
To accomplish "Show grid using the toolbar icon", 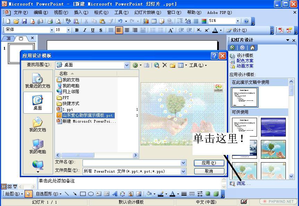I will pyautogui.click(x=196, y=21).
